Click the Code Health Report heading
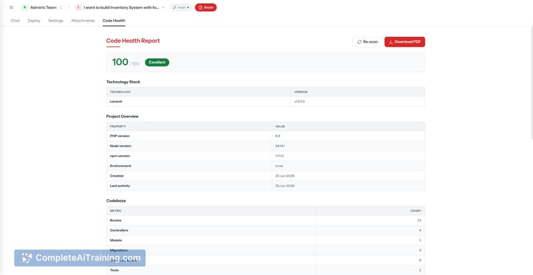The height and width of the screenshot is (275, 533). pos(133,41)
